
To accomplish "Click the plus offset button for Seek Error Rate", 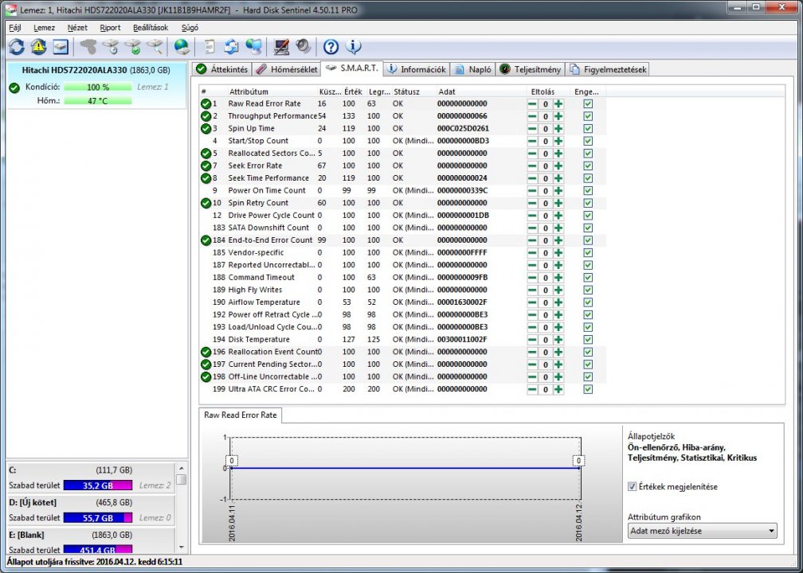I will (558, 166).
